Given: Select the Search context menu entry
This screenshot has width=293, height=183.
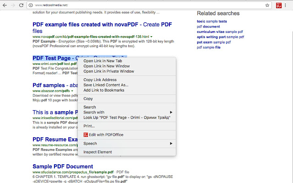Looking at the screenshot, I should click(90, 107).
